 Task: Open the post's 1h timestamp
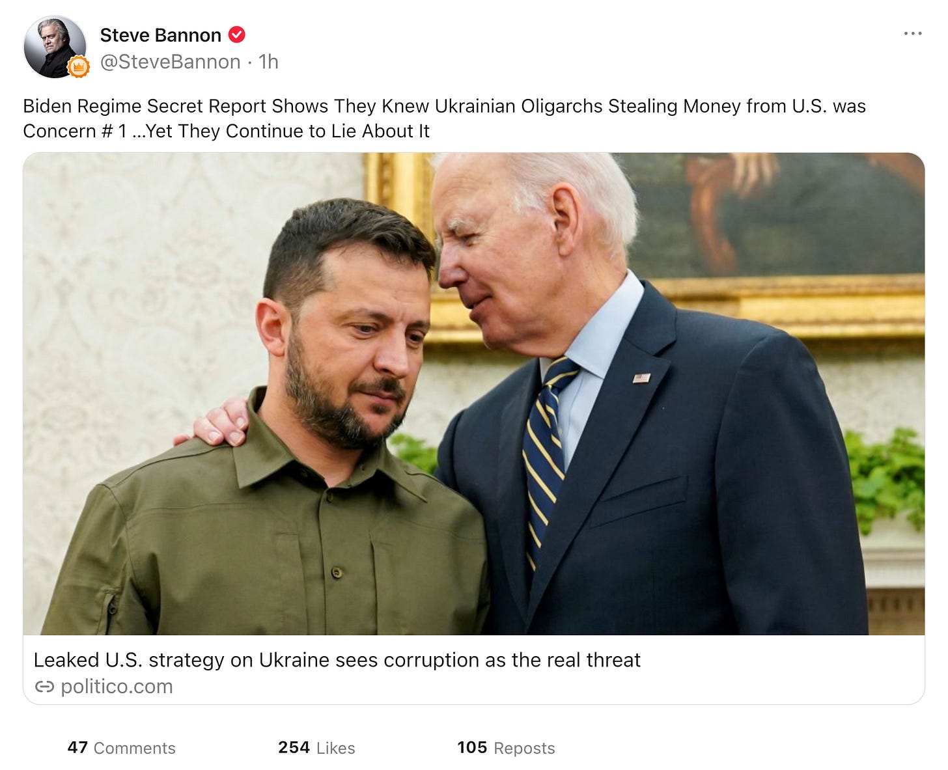click(x=268, y=62)
